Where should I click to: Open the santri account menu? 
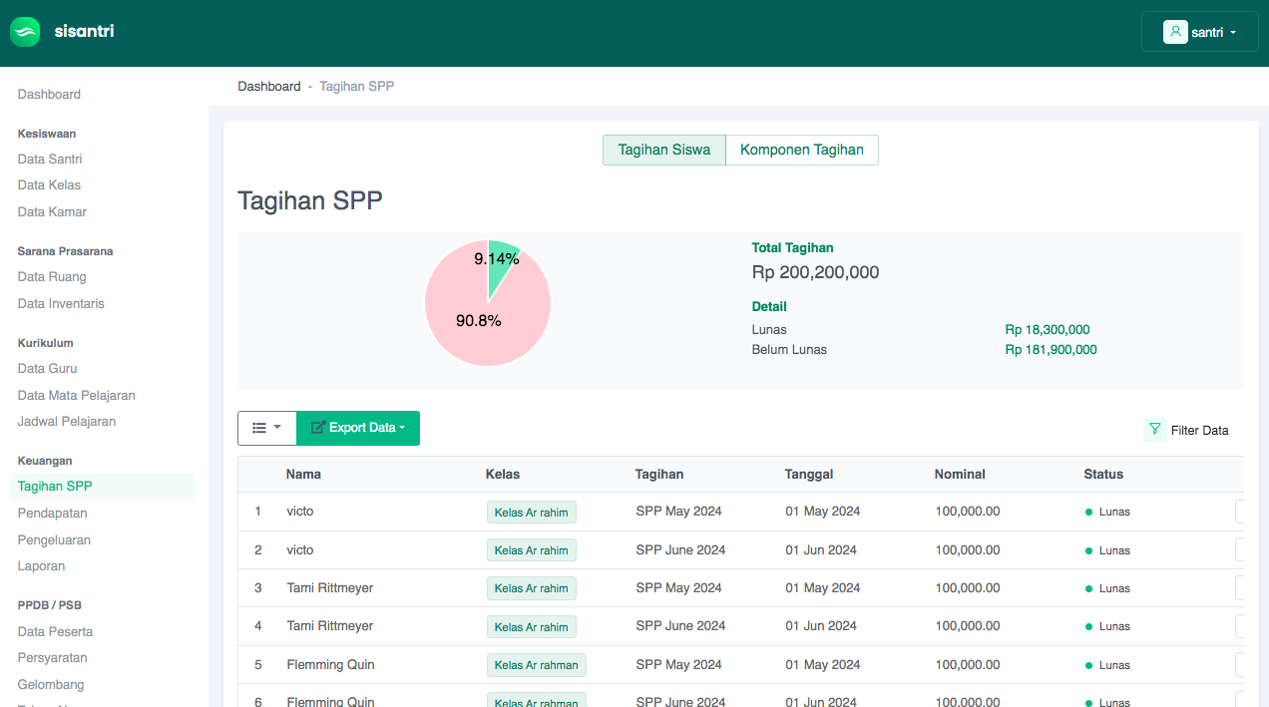(1200, 32)
